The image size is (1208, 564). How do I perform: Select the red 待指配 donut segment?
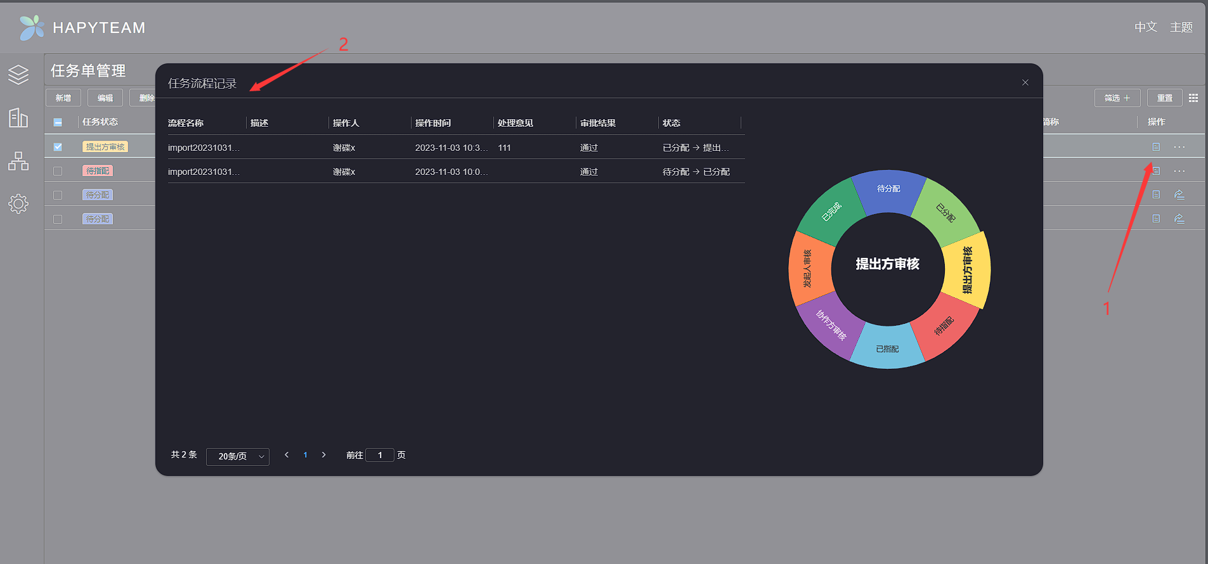coord(944,326)
